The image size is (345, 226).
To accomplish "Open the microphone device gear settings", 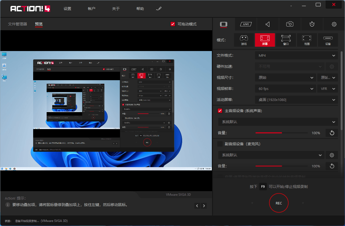I will (332, 155).
